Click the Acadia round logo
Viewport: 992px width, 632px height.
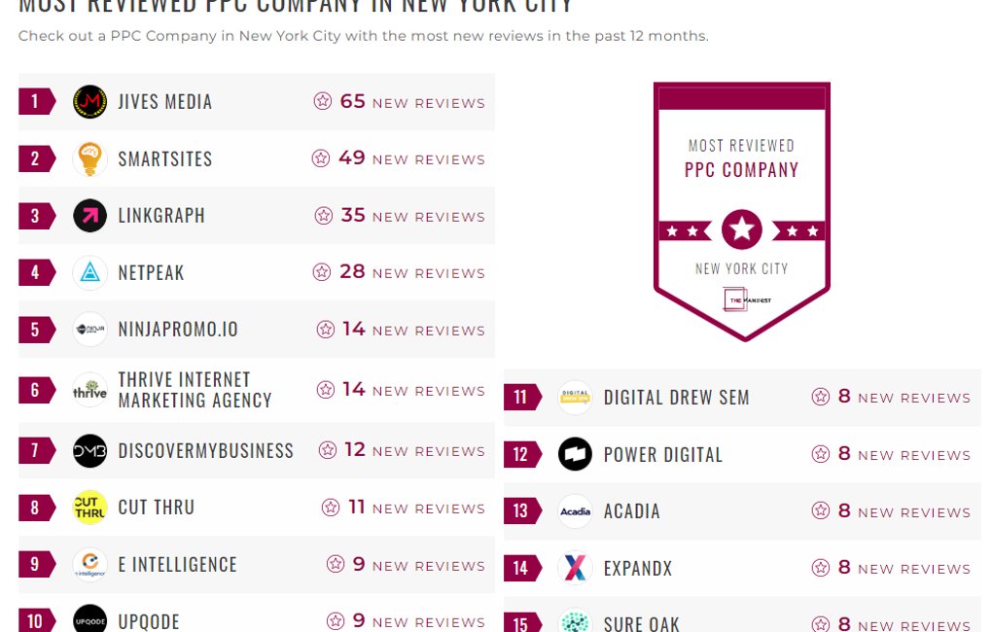(575, 511)
